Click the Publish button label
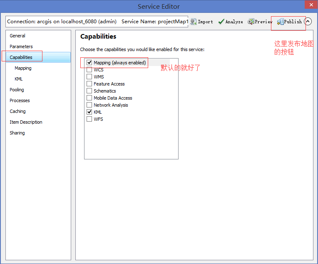This screenshot has width=318, height=264. pos(293,22)
